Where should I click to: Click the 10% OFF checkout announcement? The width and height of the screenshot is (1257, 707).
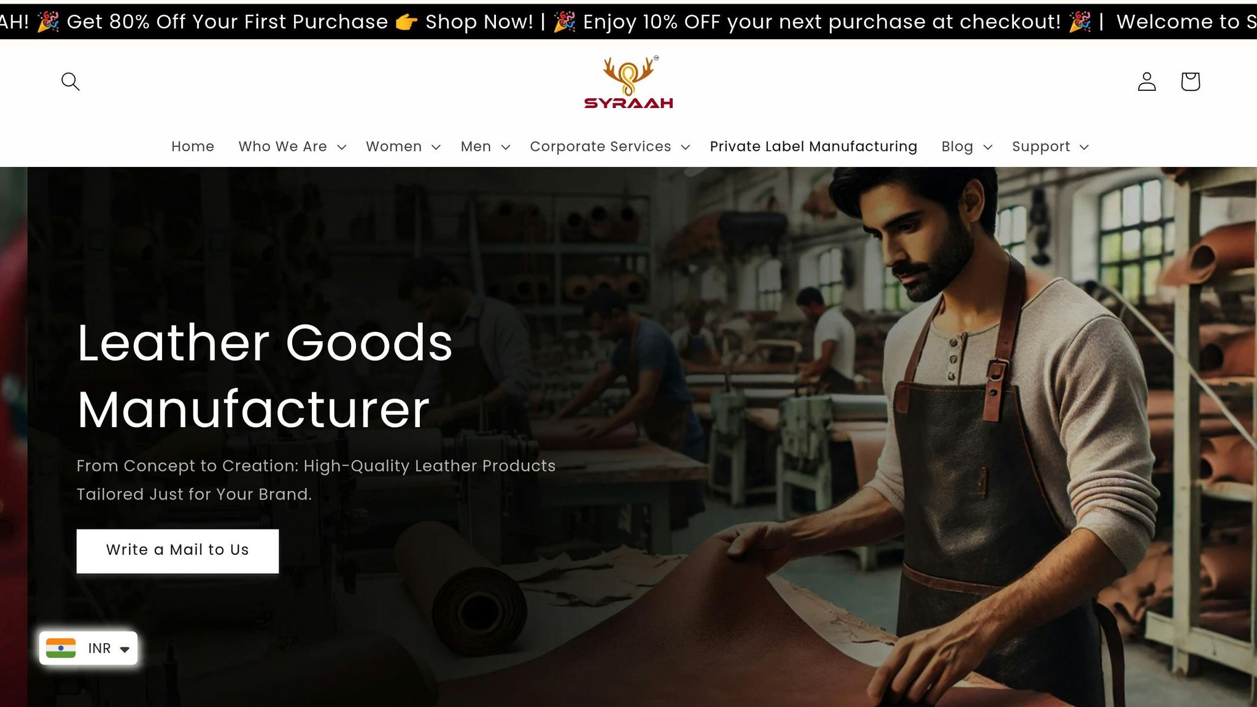[x=822, y=22]
